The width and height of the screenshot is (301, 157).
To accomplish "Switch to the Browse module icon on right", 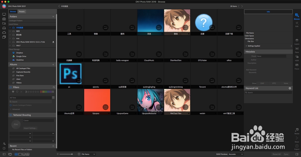I will (297, 16).
